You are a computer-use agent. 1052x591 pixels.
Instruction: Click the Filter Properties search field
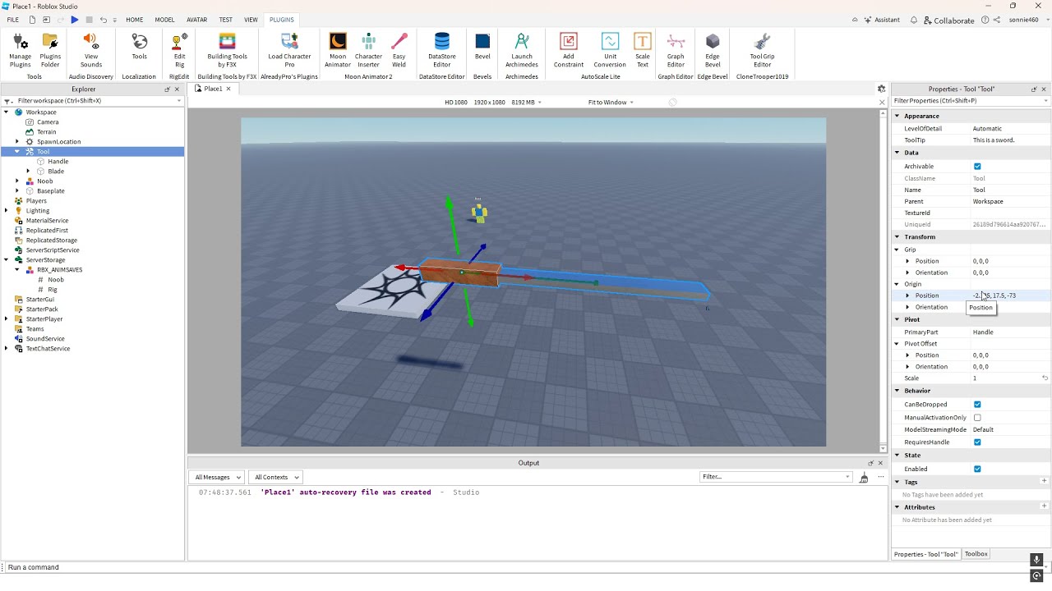(x=970, y=100)
